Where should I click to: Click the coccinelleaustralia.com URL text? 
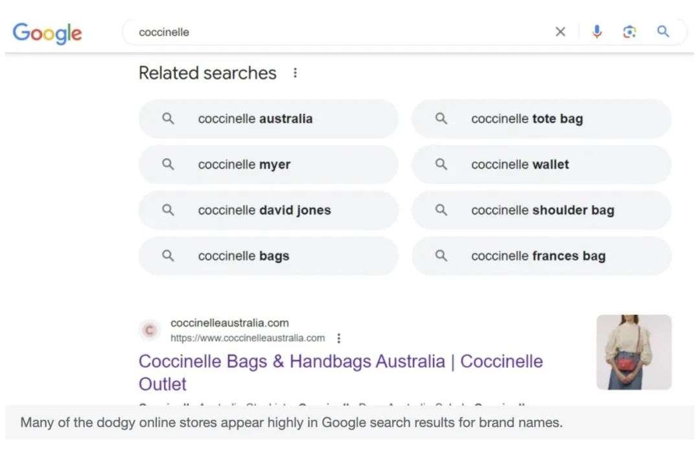248,338
